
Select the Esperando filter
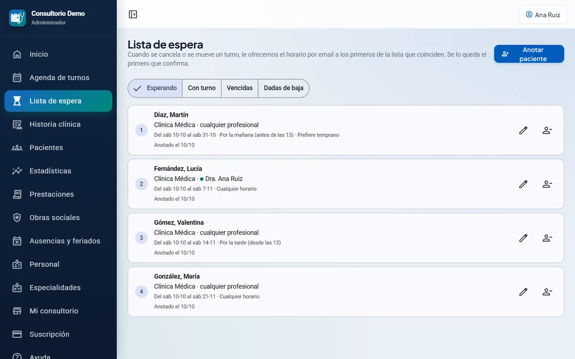click(155, 88)
